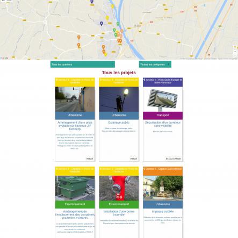Screen dimensions: 238x238
Task: Click the Google logo on the map
Action: pyautogui.click(x=4, y=58)
